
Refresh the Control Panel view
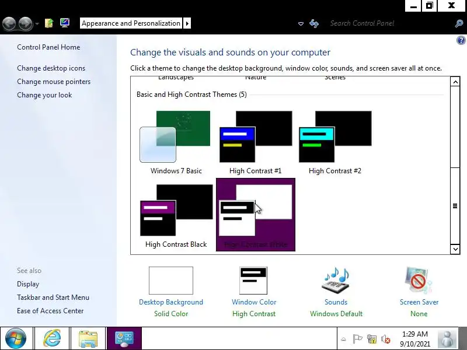[314, 23]
